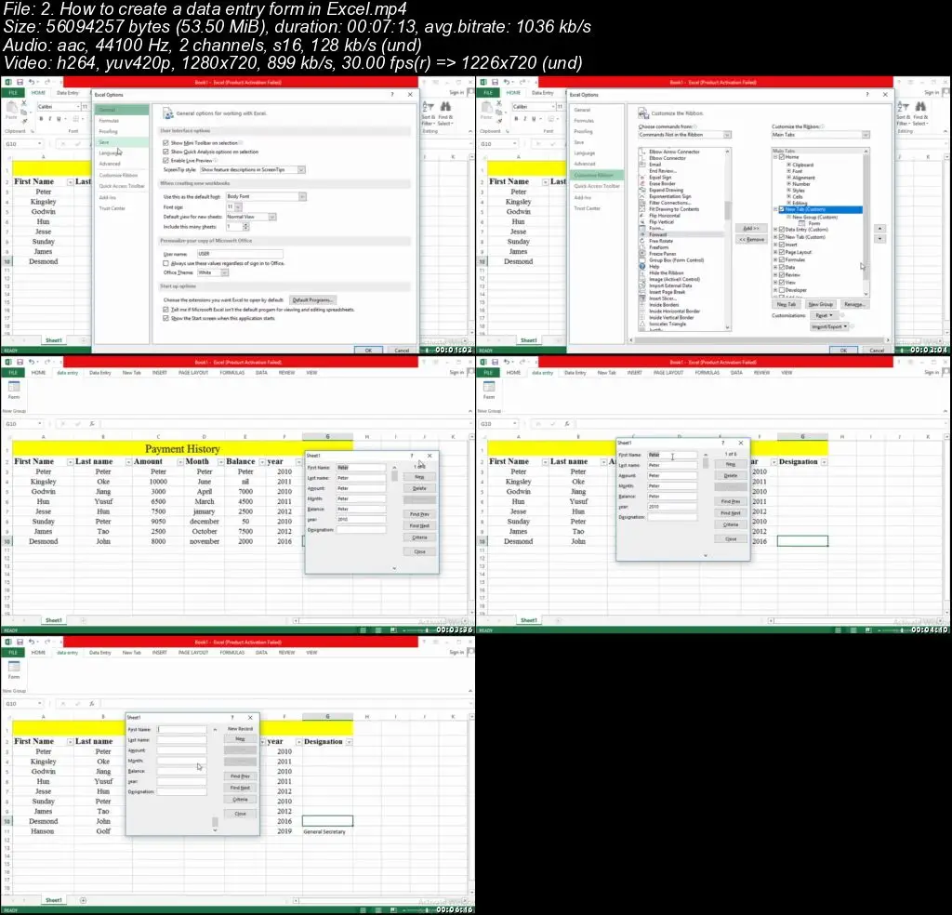952x915 pixels.
Task: Expand the Clipboard group under Home
Action: 788,165
